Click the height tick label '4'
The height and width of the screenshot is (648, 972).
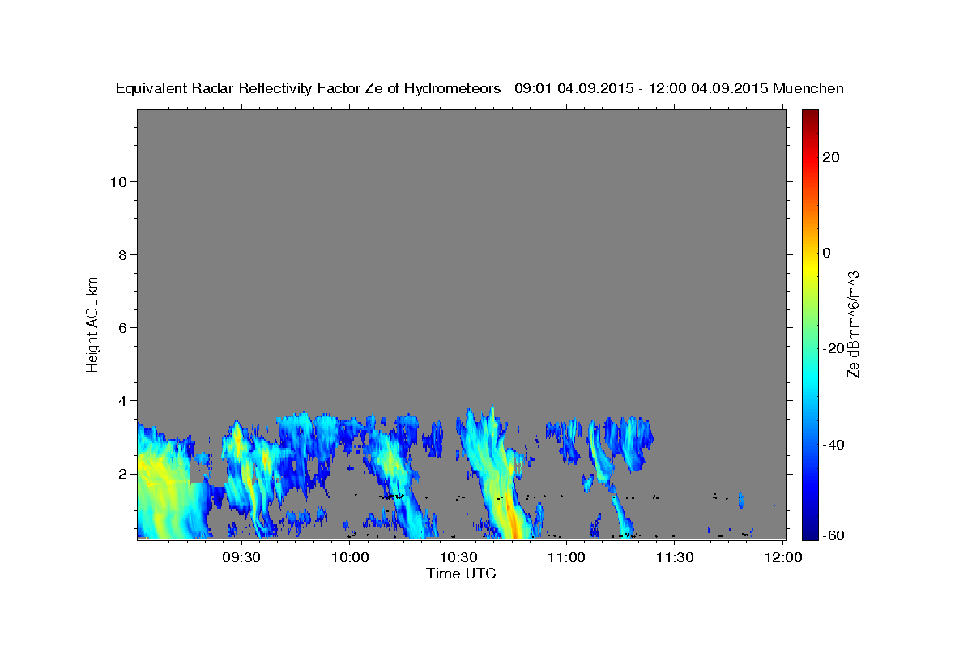[x=123, y=400]
